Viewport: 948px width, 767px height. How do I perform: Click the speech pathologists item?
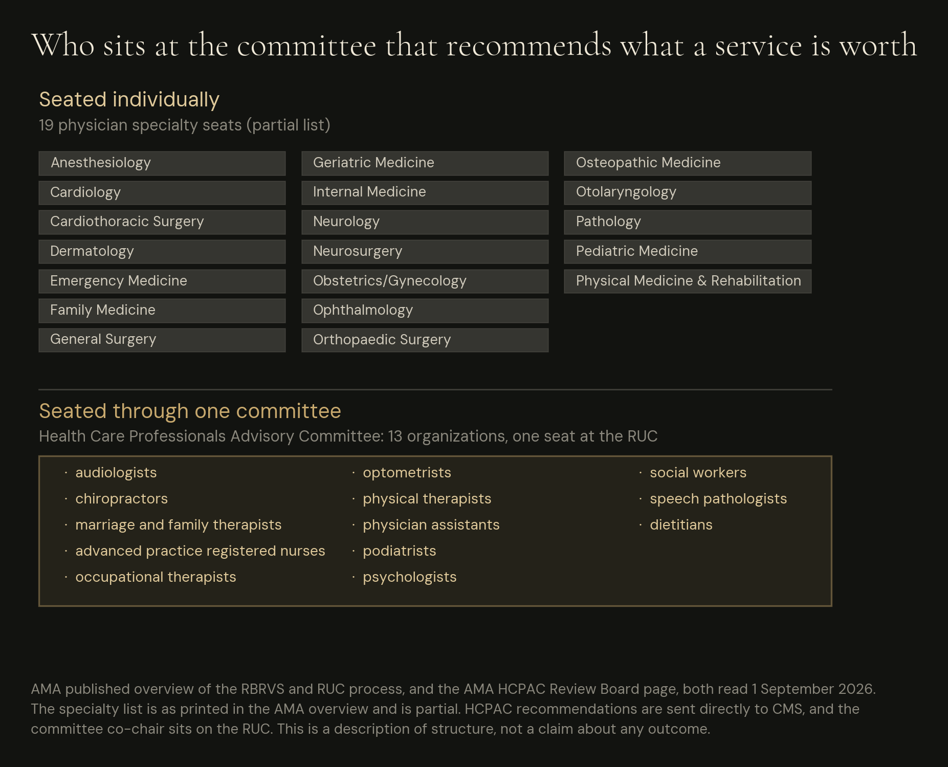click(718, 499)
